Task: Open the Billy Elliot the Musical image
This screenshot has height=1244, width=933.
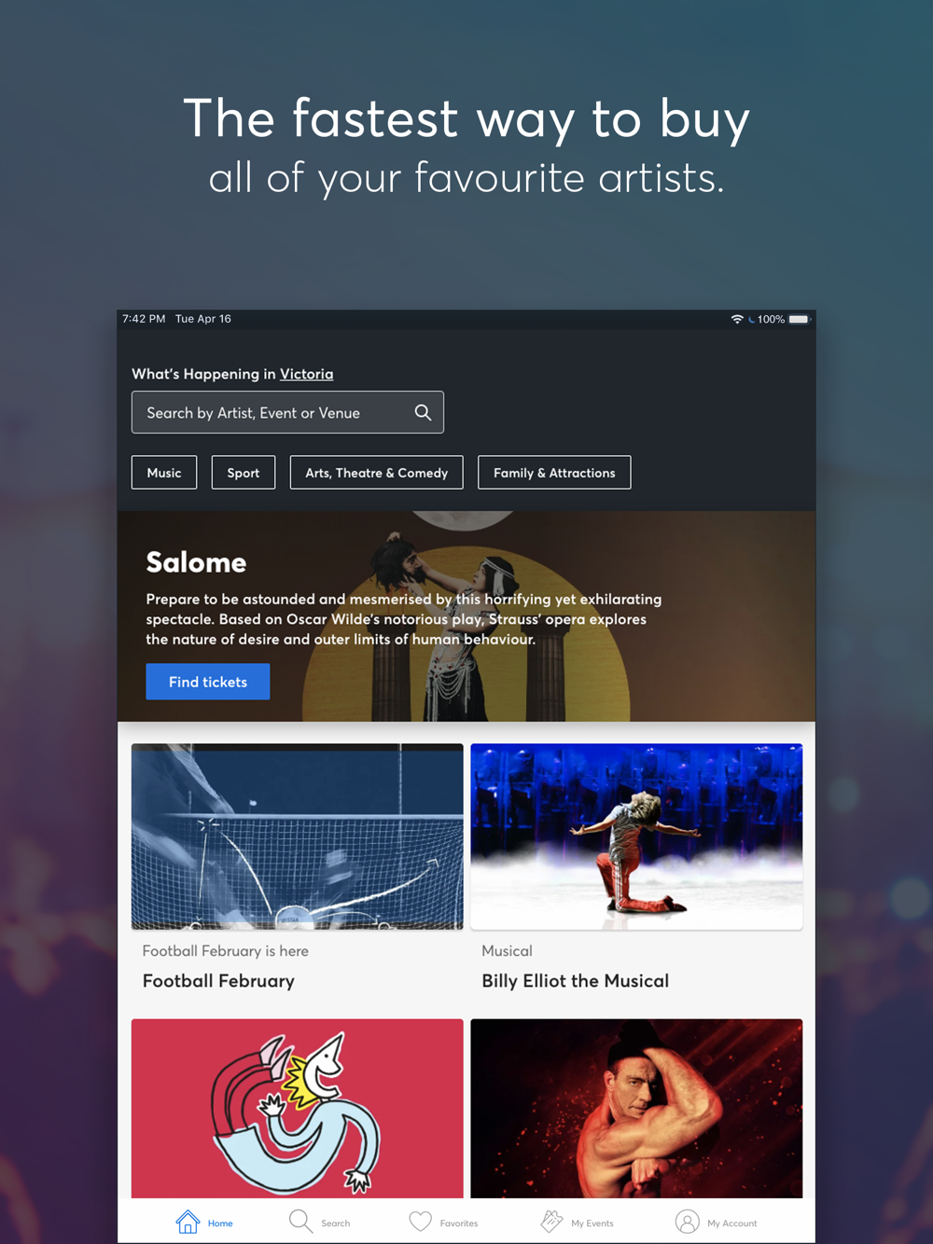Action: [x=636, y=836]
